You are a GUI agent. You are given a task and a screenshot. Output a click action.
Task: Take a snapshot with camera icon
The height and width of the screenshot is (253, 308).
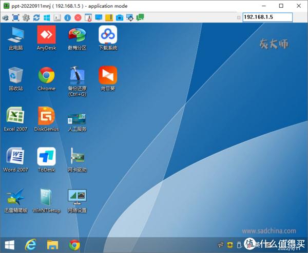[120, 18]
